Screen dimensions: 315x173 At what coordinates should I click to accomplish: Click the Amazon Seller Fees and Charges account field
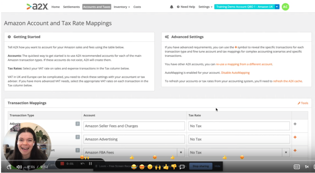click(x=134, y=126)
